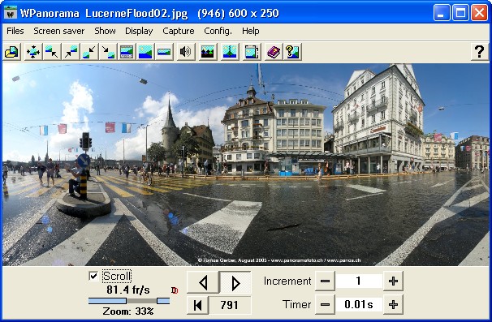This screenshot has height=322, width=492.
Task: Click the Zoom: 33% label
Action: (x=128, y=311)
